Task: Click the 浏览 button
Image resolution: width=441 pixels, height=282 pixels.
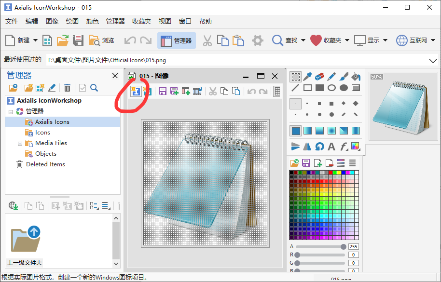Action: [x=101, y=40]
